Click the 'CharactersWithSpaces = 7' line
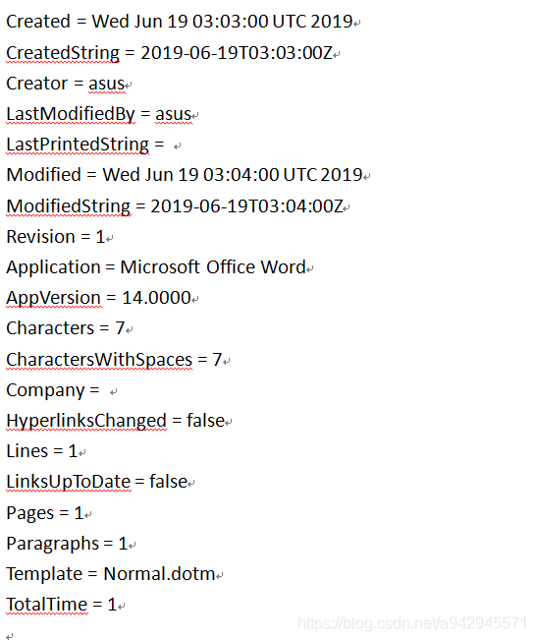The image size is (535, 641). 114,360
